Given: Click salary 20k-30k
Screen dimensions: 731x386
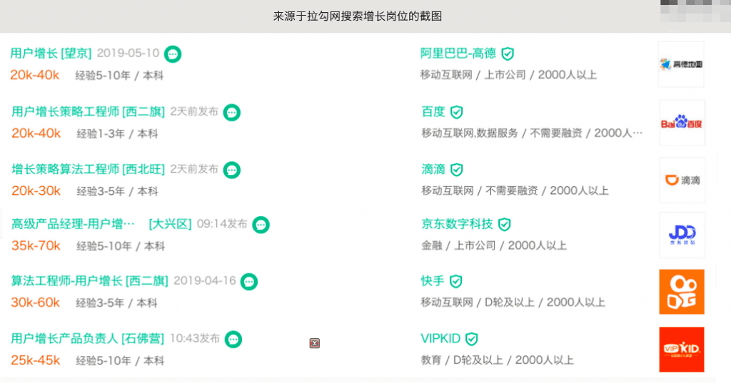Looking at the screenshot, I should (x=36, y=191).
